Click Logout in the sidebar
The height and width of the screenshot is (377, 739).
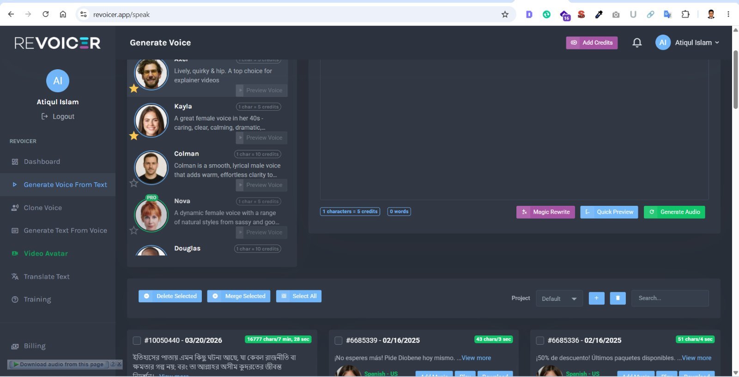pos(58,116)
